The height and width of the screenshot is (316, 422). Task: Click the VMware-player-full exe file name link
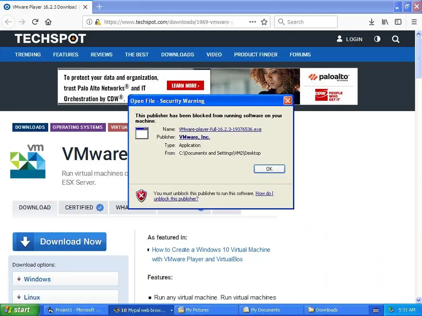[x=220, y=129]
